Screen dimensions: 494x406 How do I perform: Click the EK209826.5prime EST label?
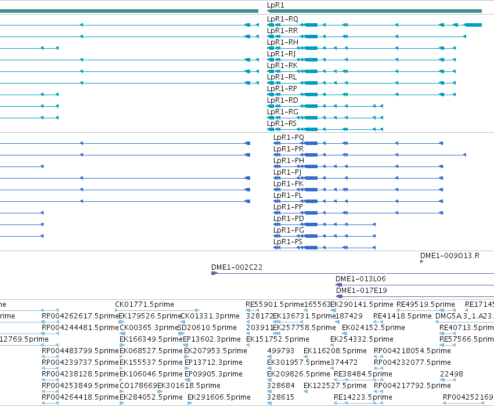[298, 375]
